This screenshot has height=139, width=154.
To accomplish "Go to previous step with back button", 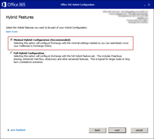I will [97, 130].
